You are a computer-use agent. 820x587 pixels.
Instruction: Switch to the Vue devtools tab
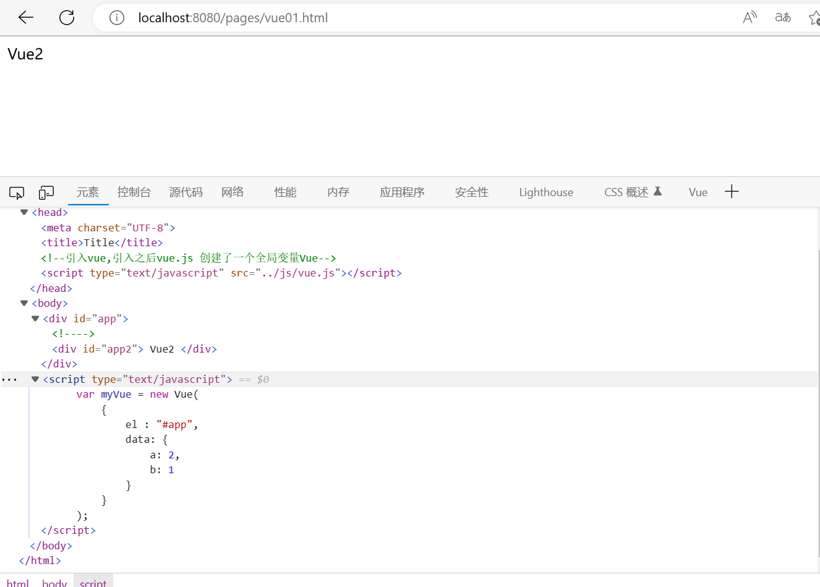pos(698,192)
